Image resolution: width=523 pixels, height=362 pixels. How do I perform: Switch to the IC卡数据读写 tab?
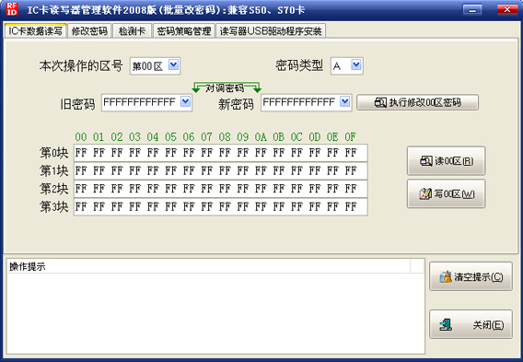point(35,31)
